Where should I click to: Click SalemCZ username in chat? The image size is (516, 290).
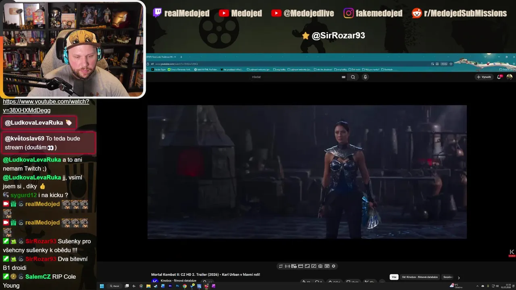pyautogui.click(x=37, y=277)
